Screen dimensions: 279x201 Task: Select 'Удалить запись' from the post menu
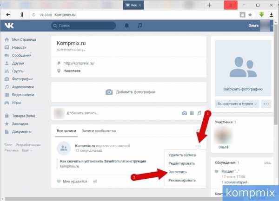[x=182, y=155]
